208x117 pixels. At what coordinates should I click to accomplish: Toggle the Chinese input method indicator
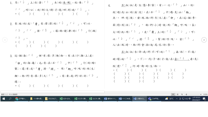(x=189, y=98)
